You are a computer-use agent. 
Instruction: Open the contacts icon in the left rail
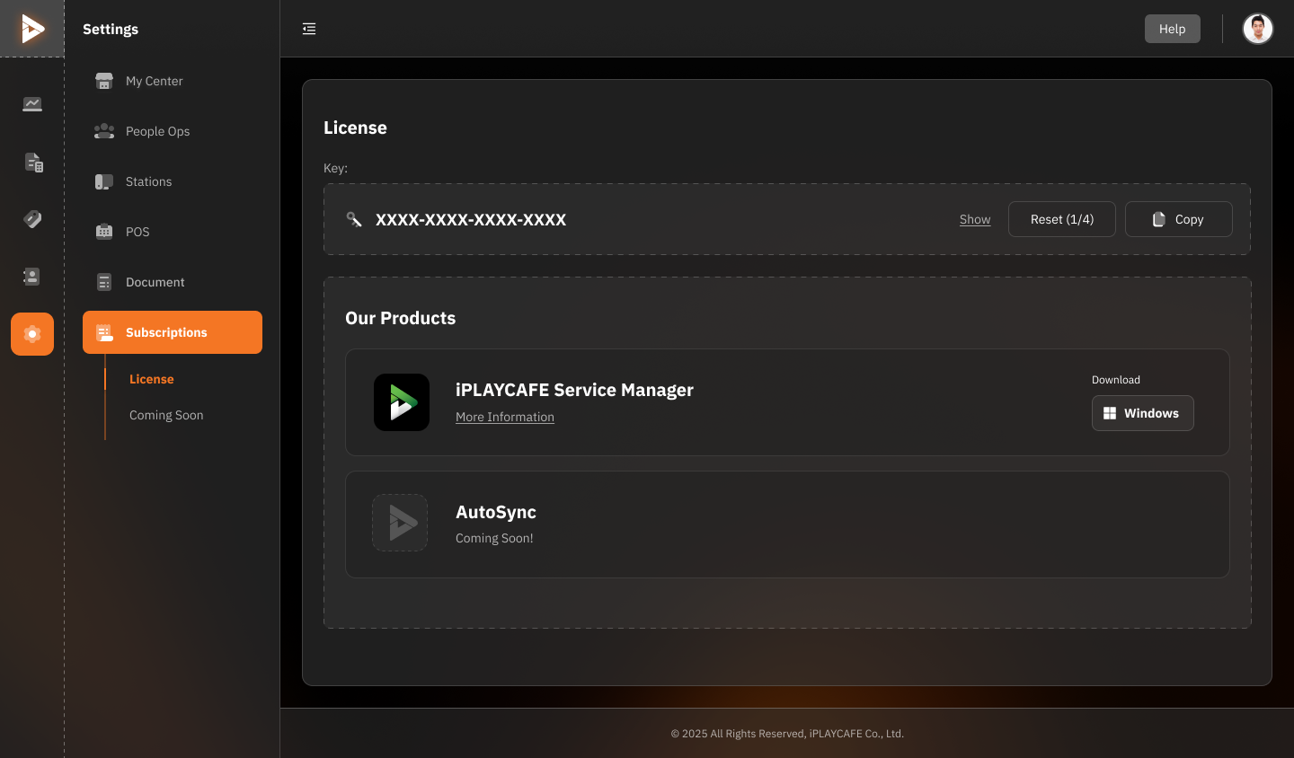32,277
